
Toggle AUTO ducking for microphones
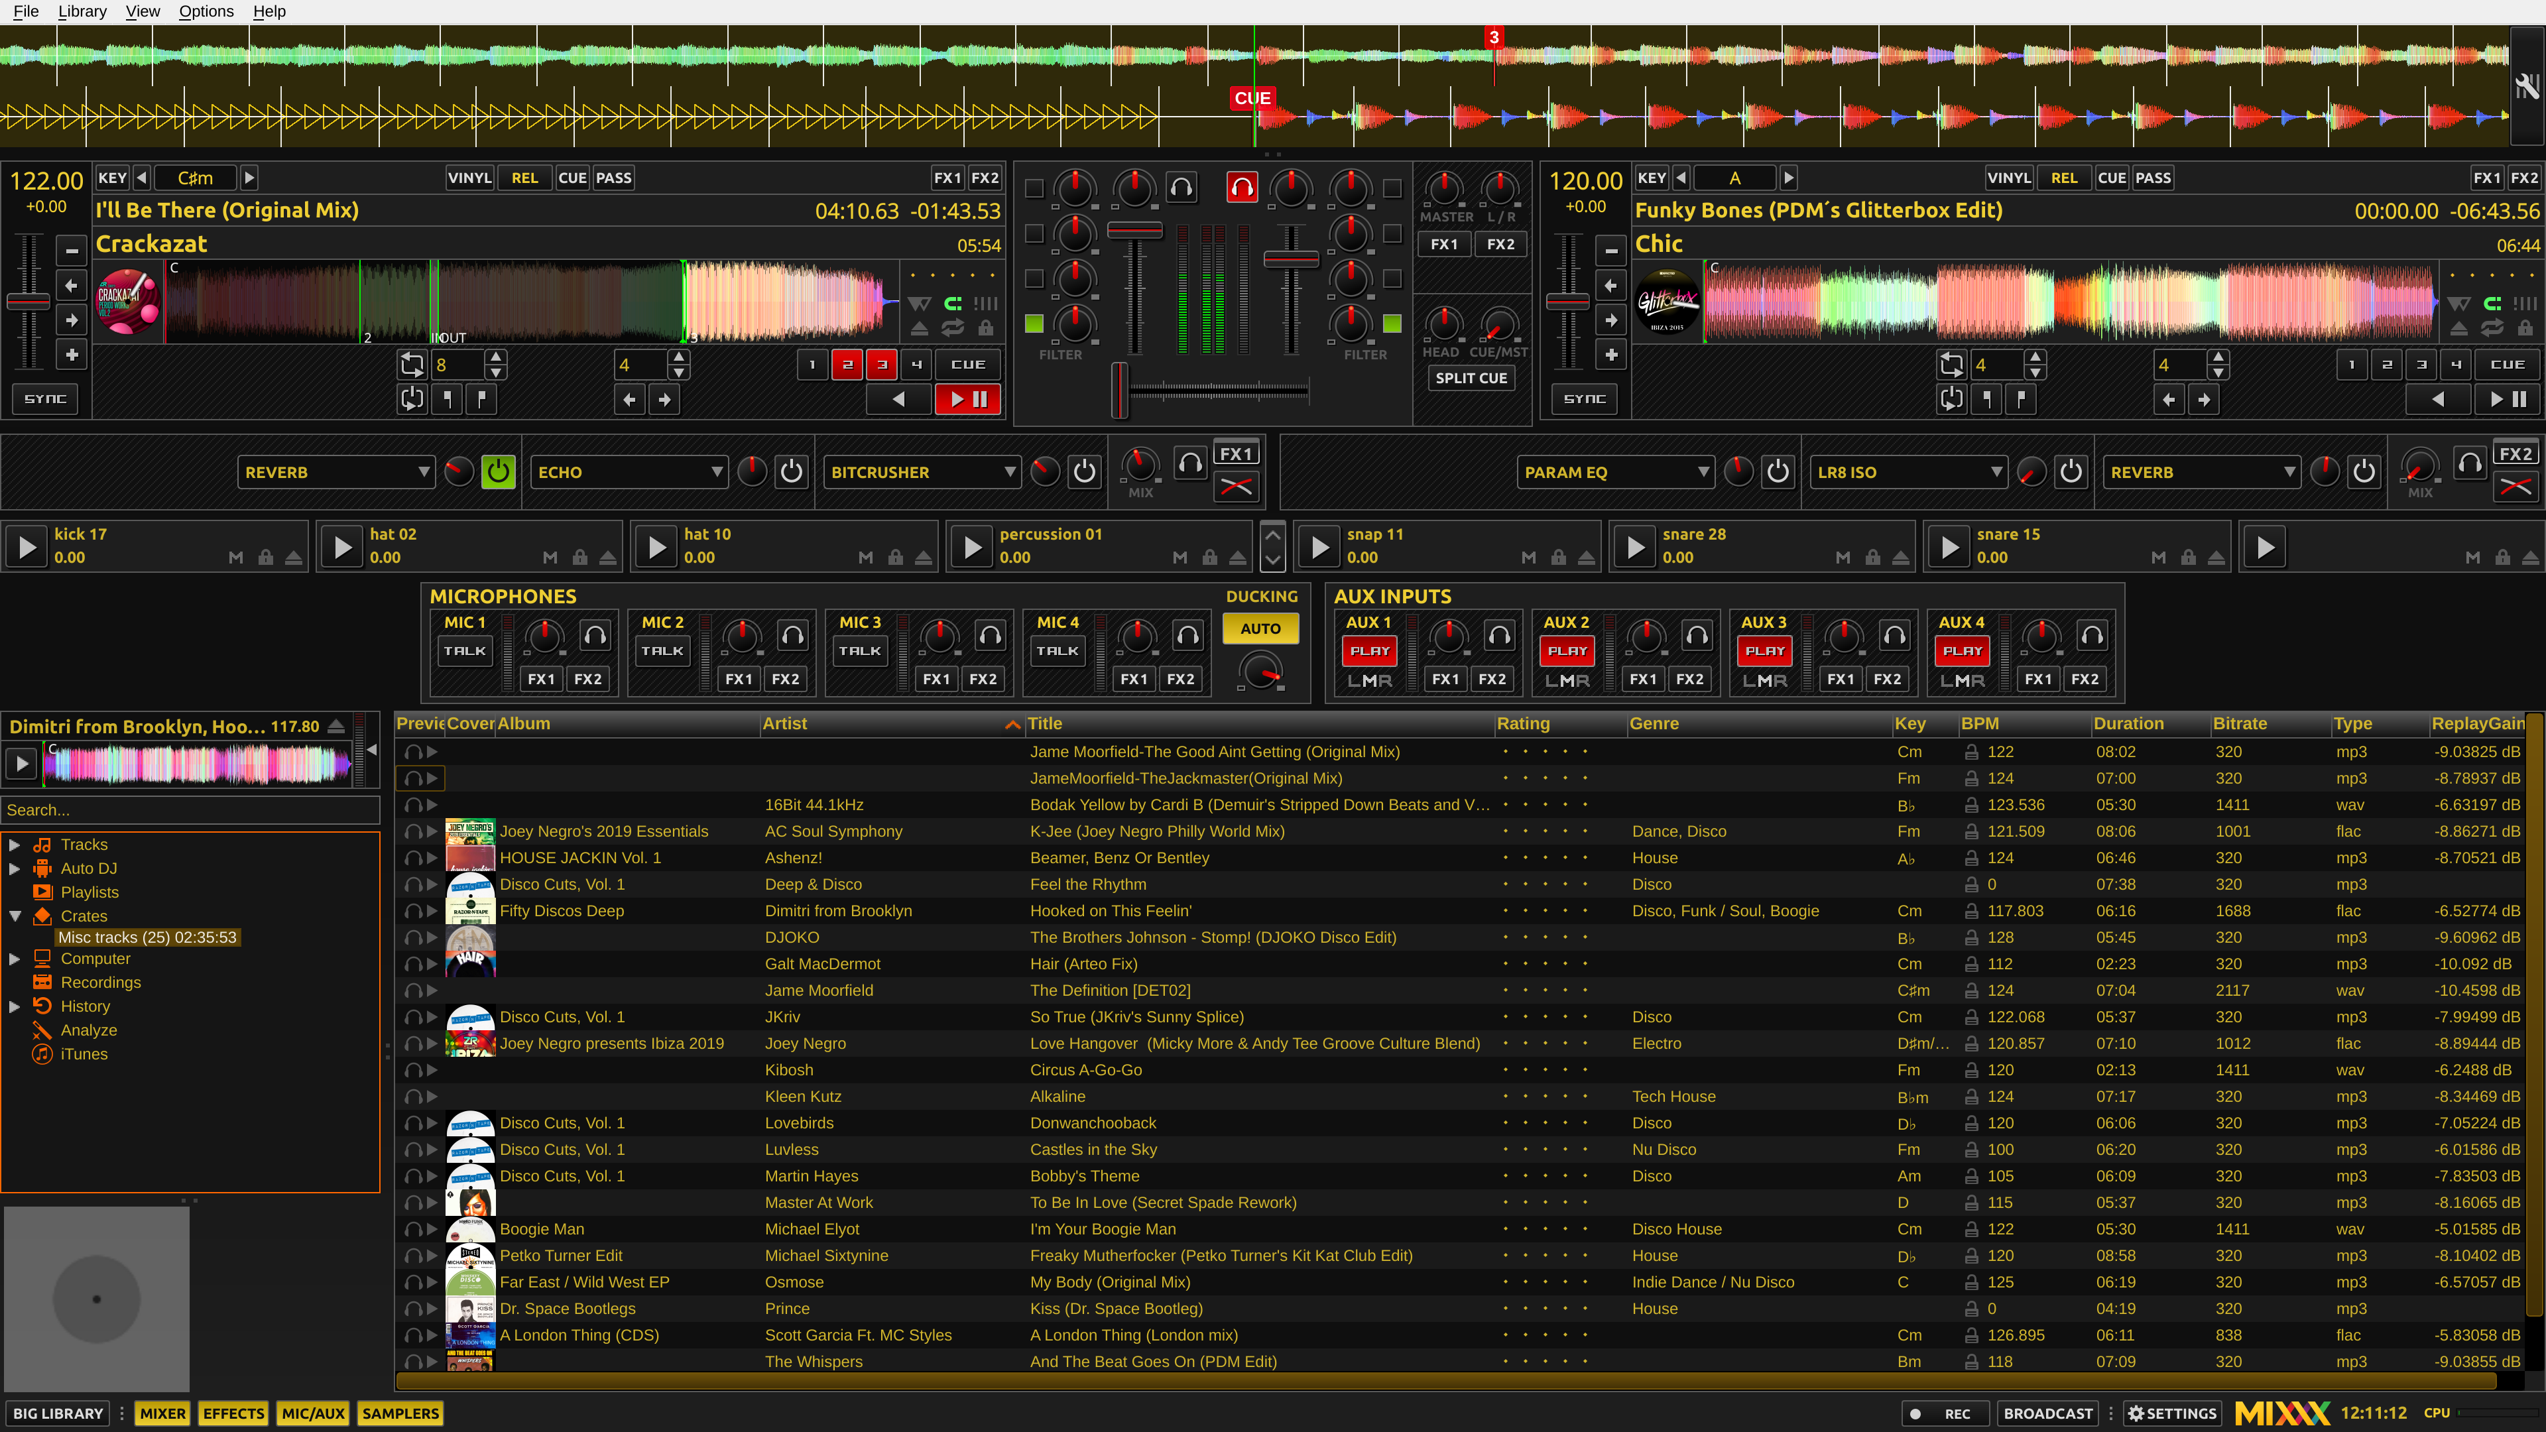coord(1260,628)
